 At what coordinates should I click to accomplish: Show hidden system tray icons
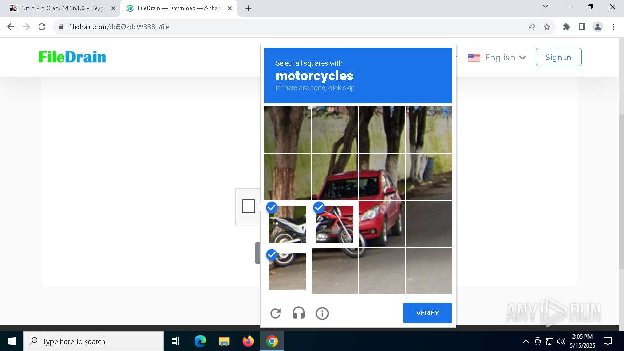[526, 341]
